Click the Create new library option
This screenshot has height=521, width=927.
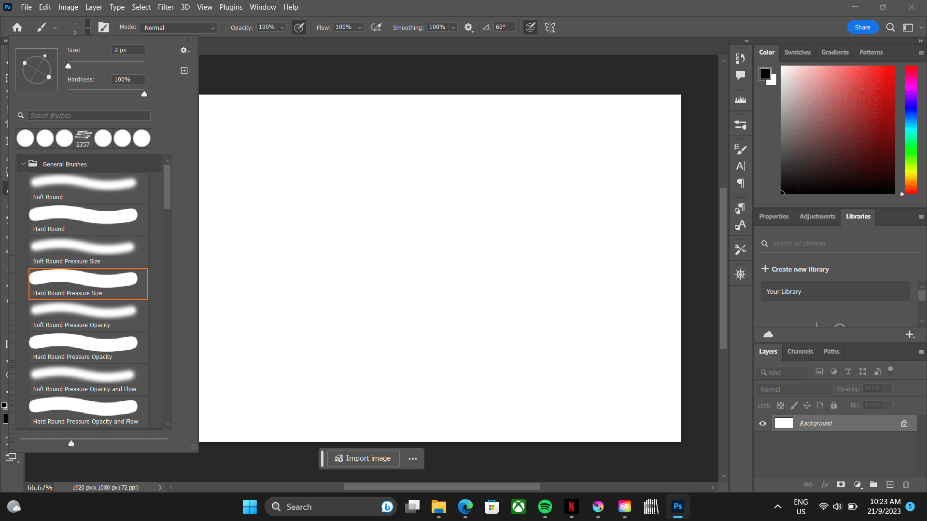[795, 269]
